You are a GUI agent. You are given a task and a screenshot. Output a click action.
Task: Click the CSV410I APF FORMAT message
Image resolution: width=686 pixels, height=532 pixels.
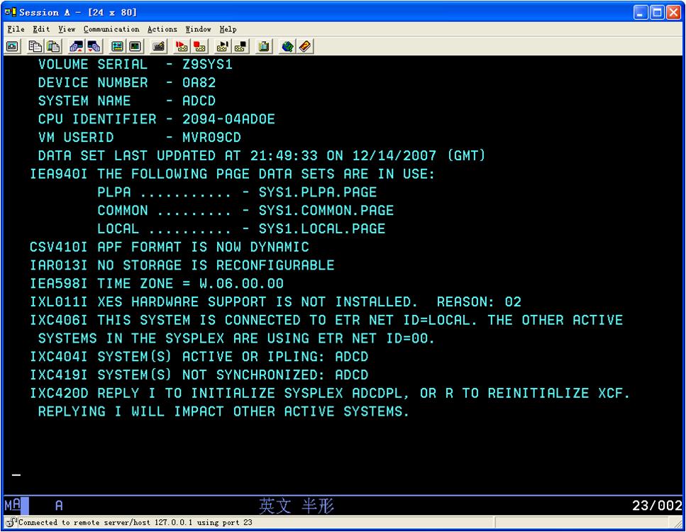[x=170, y=247]
